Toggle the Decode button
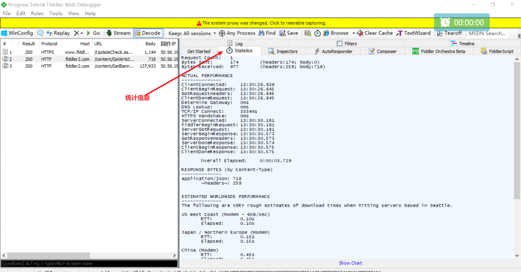This screenshot has width=521, height=272. (x=148, y=33)
